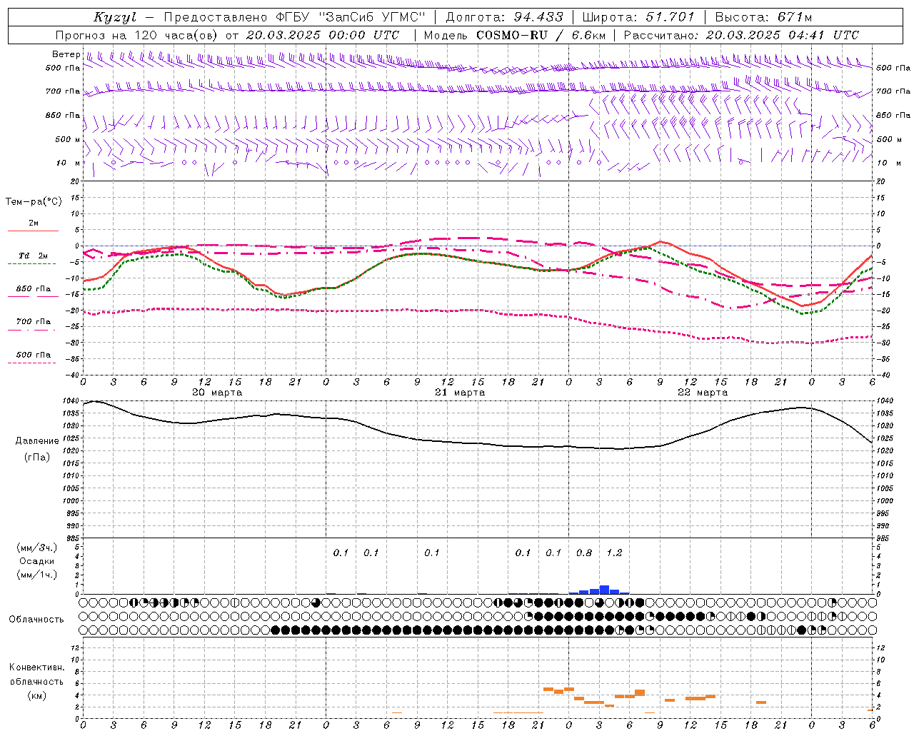This screenshot has height=731, width=914.
Task: Click the "Конвективн." convective cloud label
Action: pos(36,667)
